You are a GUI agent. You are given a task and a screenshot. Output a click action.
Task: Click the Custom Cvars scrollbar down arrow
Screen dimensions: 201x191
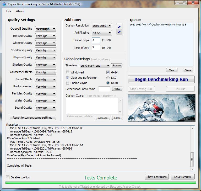[x=120, y=112]
